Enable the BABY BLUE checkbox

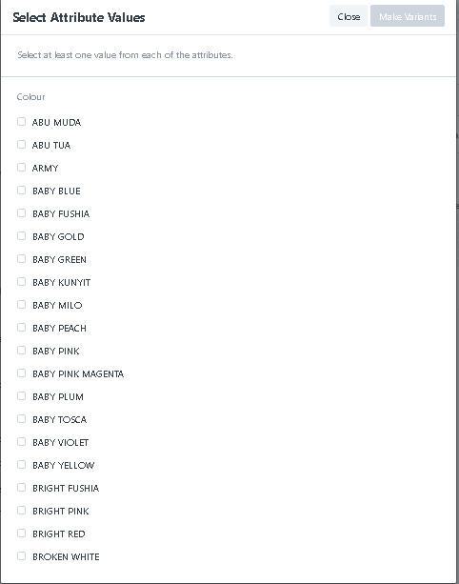pos(21,191)
